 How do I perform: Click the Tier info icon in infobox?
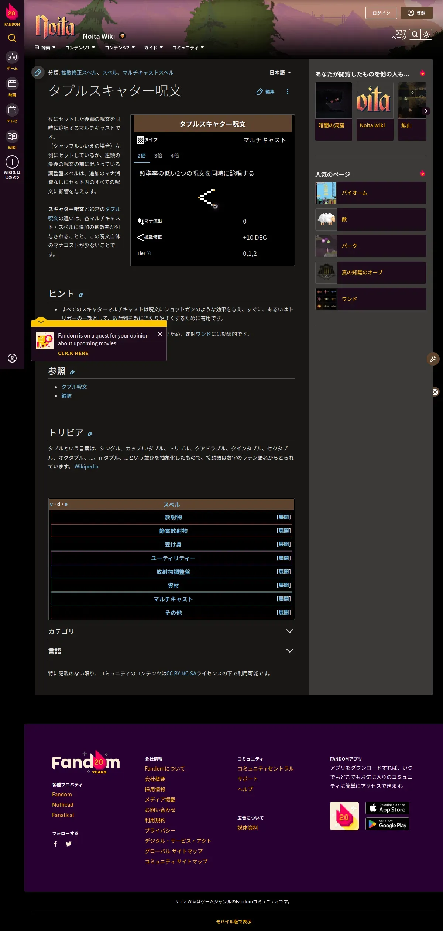click(x=149, y=253)
